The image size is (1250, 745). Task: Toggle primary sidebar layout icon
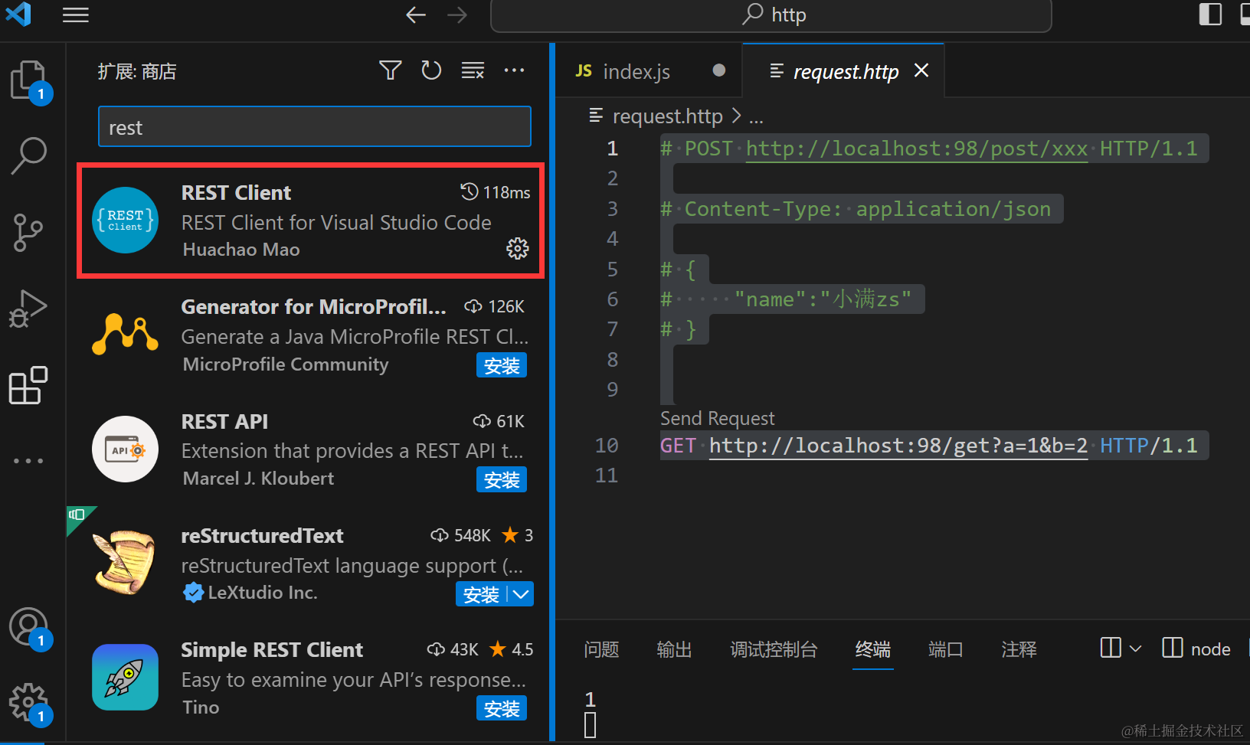pos(1210,15)
